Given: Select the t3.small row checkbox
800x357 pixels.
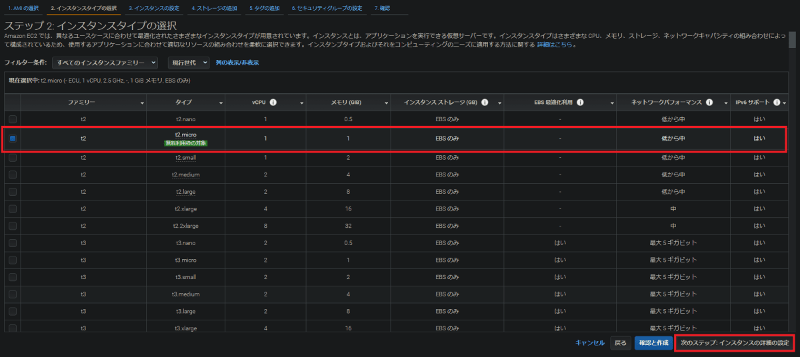Looking at the screenshot, I should pyautogui.click(x=13, y=276).
